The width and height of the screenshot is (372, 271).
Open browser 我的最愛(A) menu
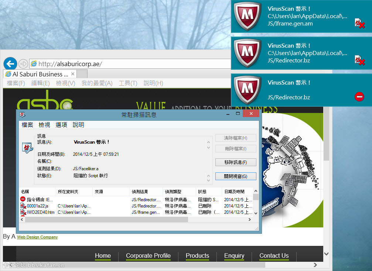(97, 83)
